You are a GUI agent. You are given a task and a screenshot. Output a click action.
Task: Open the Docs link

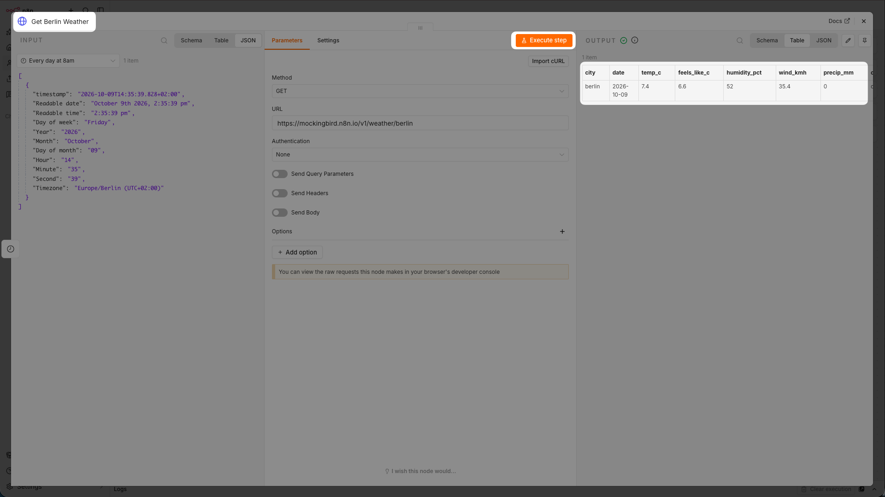(839, 21)
